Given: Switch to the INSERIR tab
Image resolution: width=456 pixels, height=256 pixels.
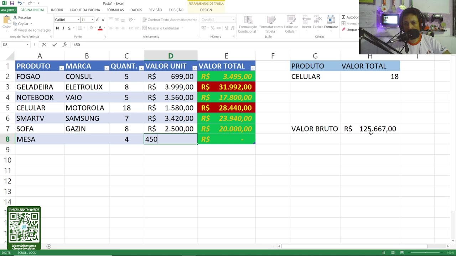Looking at the screenshot, I should (x=57, y=10).
